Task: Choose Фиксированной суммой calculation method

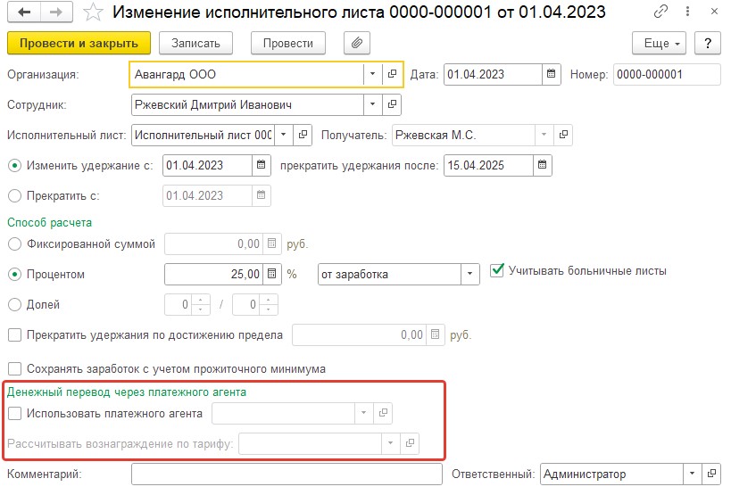Action: (x=14, y=244)
